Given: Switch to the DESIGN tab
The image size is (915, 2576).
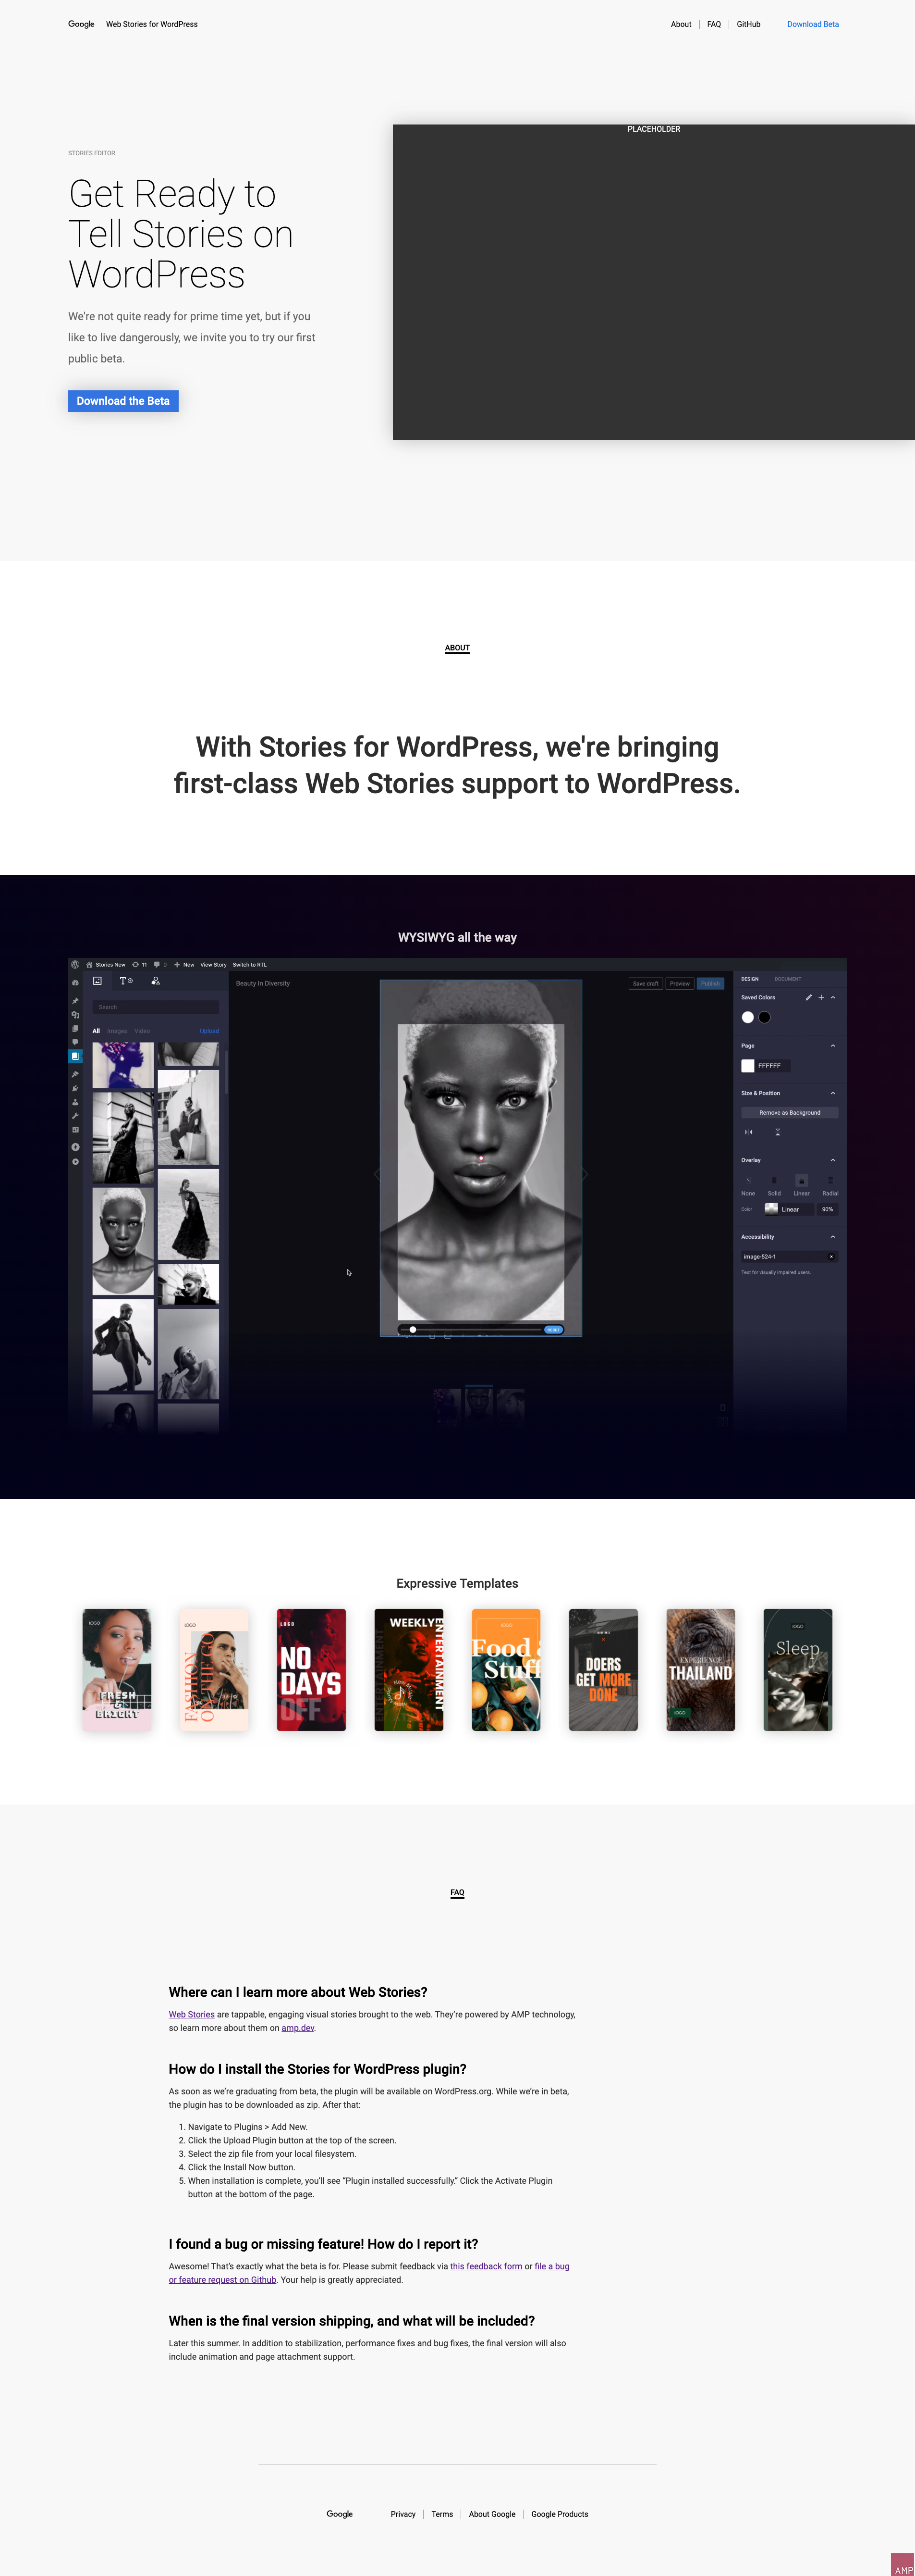Looking at the screenshot, I should [x=749, y=979].
